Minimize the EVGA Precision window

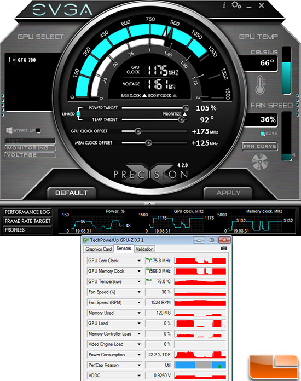[249, 8]
